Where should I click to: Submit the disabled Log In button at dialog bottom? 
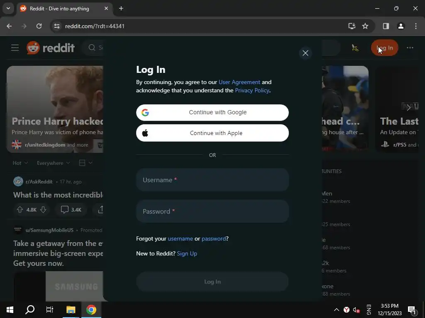coord(212,282)
